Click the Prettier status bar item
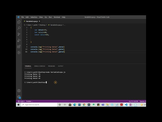 click(x=29, y=101)
